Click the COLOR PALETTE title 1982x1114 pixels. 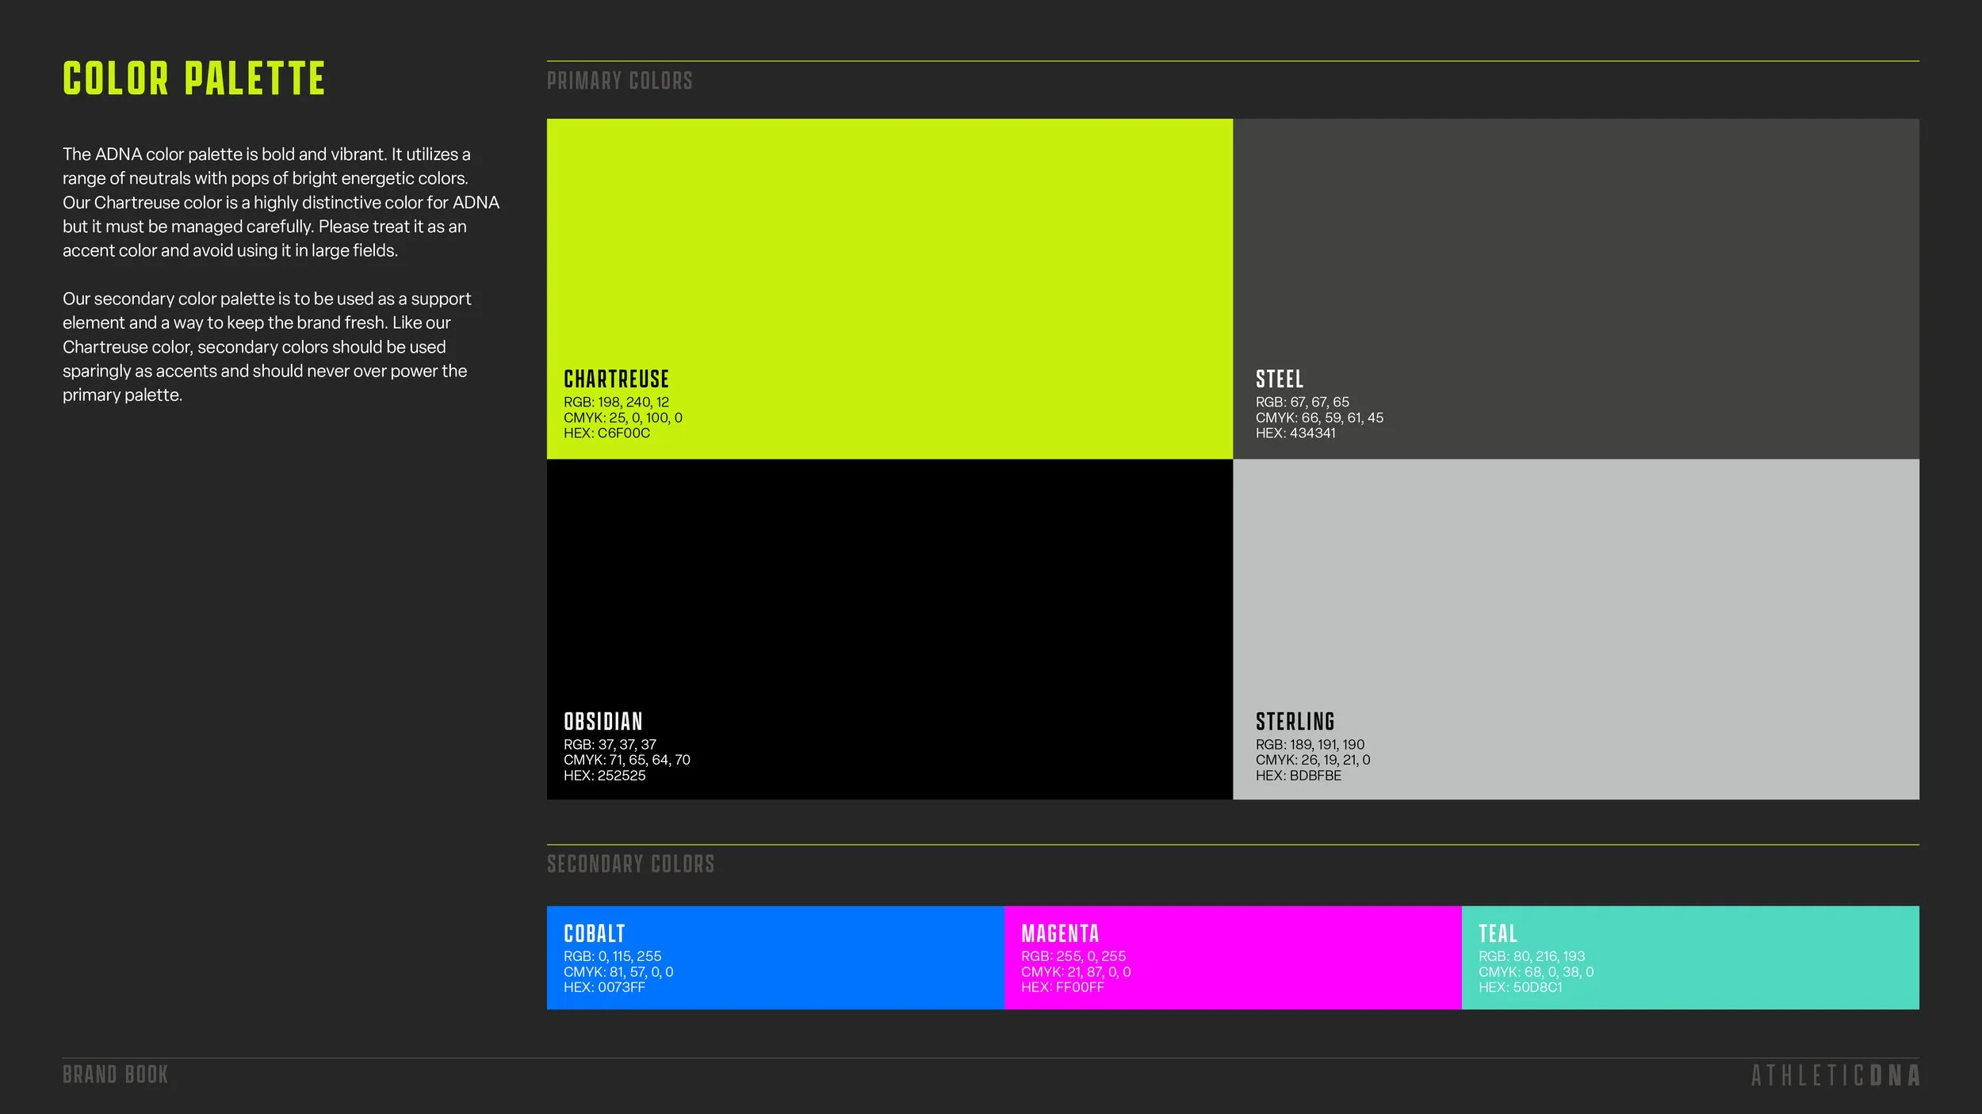pyautogui.click(x=194, y=78)
